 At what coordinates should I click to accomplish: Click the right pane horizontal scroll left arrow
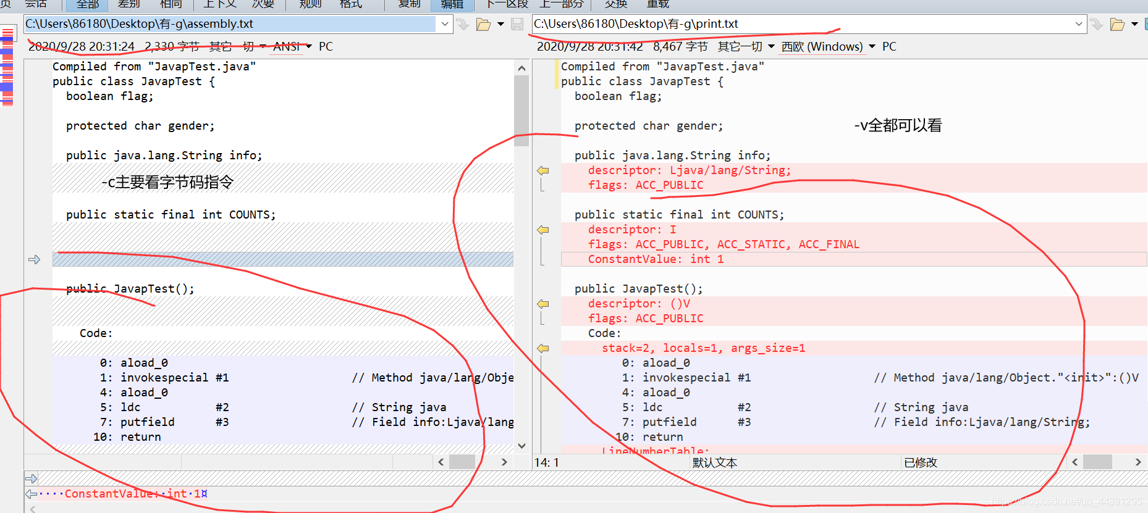tap(1075, 462)
